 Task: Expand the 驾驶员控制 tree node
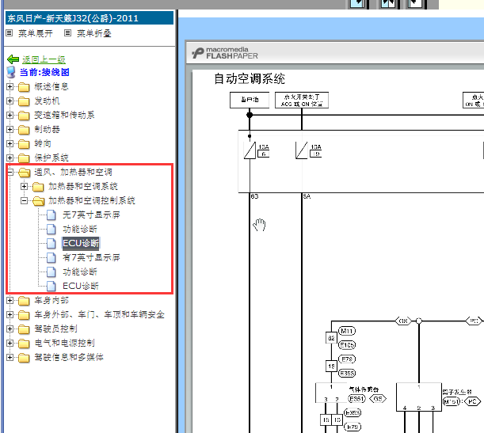tap(10, 329)
